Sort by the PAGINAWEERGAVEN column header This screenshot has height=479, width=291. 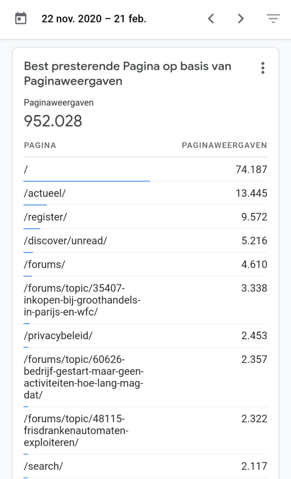click(224, 145)
